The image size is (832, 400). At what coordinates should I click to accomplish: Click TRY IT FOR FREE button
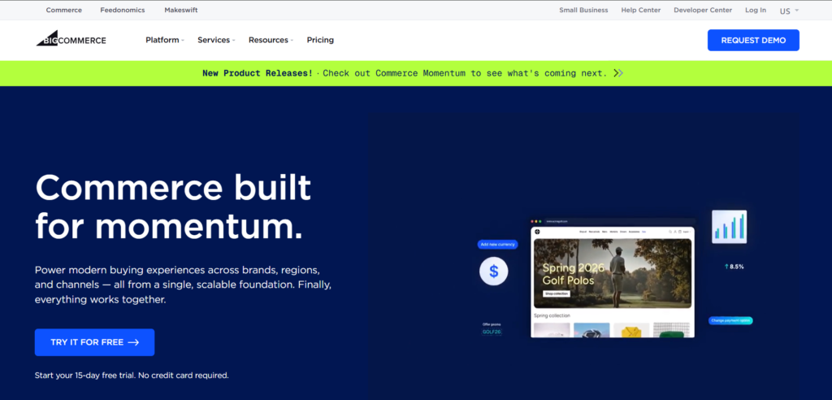(94, 342)
